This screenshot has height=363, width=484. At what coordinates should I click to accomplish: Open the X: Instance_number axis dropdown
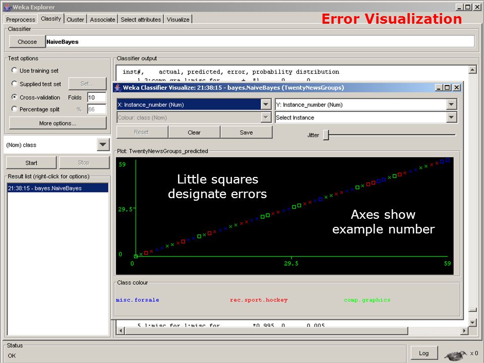[x=266, y=104]
